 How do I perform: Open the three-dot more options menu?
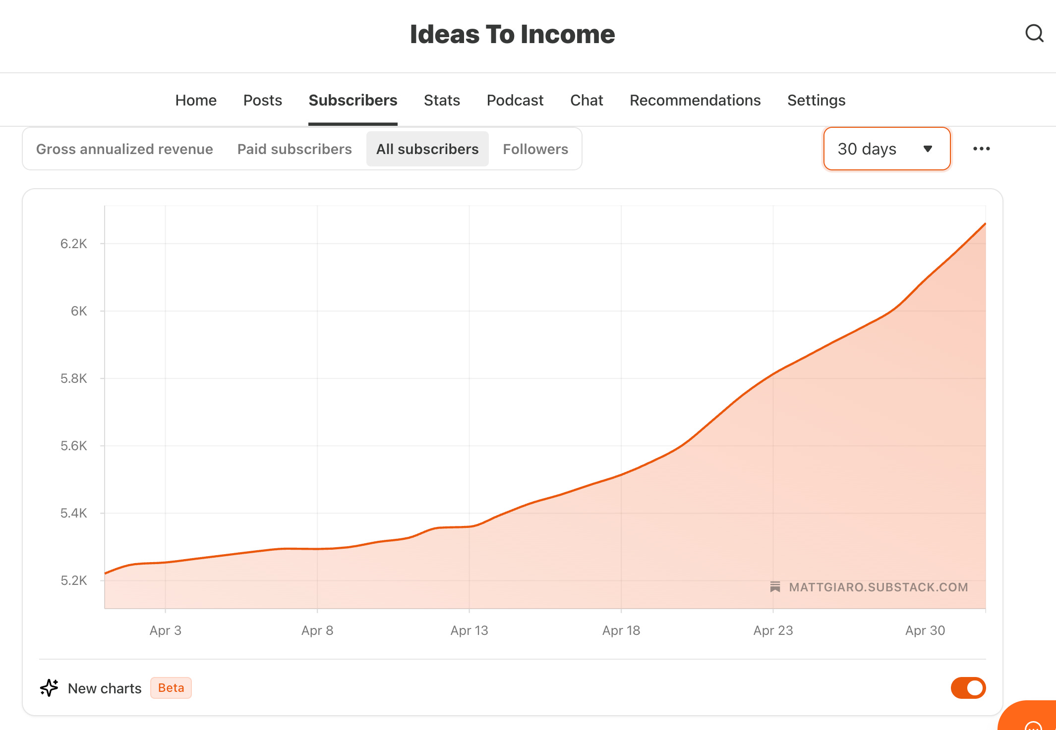click(981, 149)
